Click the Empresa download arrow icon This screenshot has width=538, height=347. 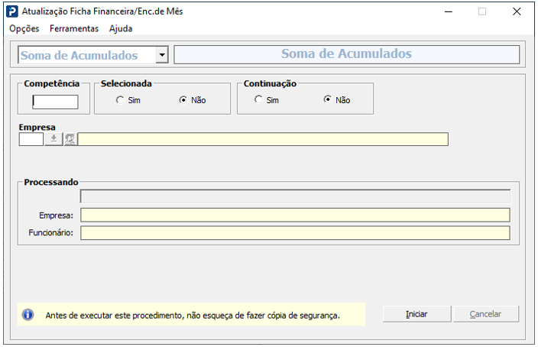tap(53, 139)
